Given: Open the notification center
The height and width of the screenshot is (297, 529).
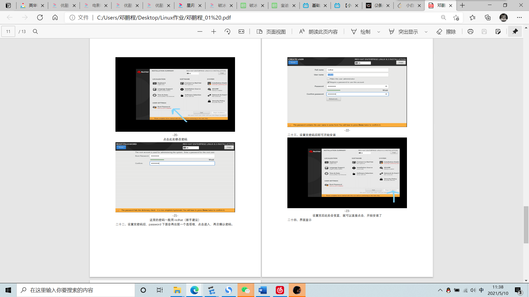Looking at the screenshot, I should 518,290.
